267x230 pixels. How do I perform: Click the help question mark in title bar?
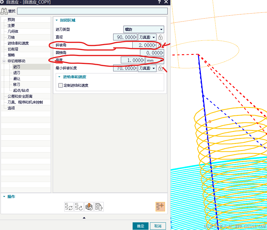pyautogui.click(x=159, y=2)
